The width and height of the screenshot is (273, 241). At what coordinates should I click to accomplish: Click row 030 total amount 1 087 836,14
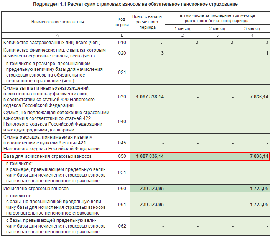[x=148, y=97]
